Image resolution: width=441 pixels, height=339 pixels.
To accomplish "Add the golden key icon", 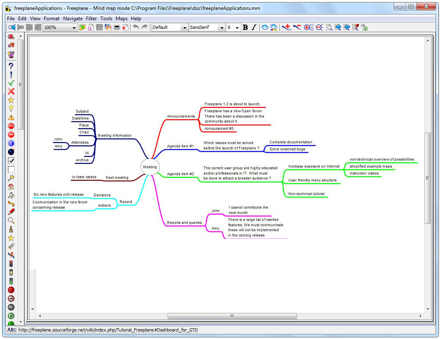I will tap(11, 204).
